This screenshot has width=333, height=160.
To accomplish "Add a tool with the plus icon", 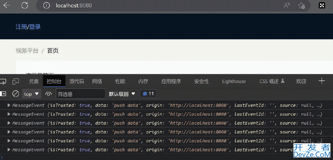I will (322, 81).
